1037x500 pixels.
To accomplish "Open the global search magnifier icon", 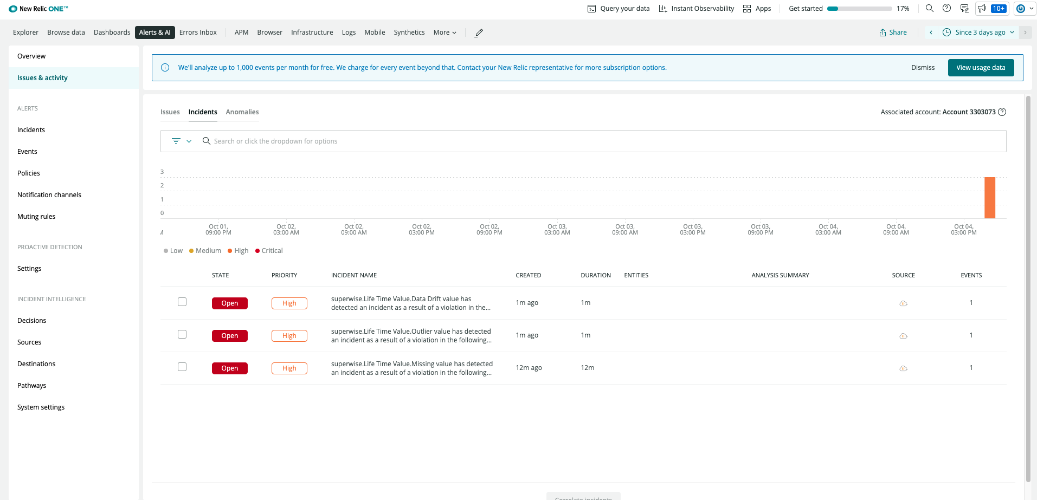I will pos(930,8).
